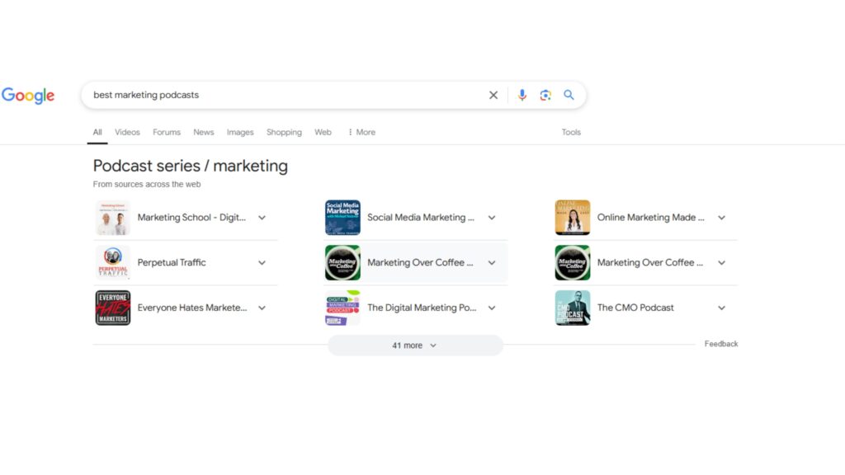Open the search Tools options
This screenshot has height=475, width=845.
coord(571,132)
